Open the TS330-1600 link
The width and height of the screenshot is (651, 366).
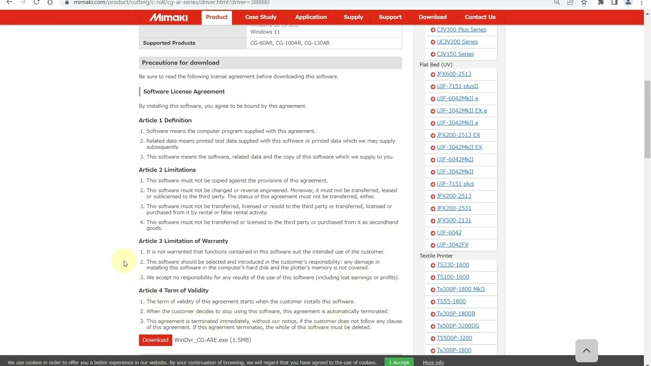click(453, 265)
